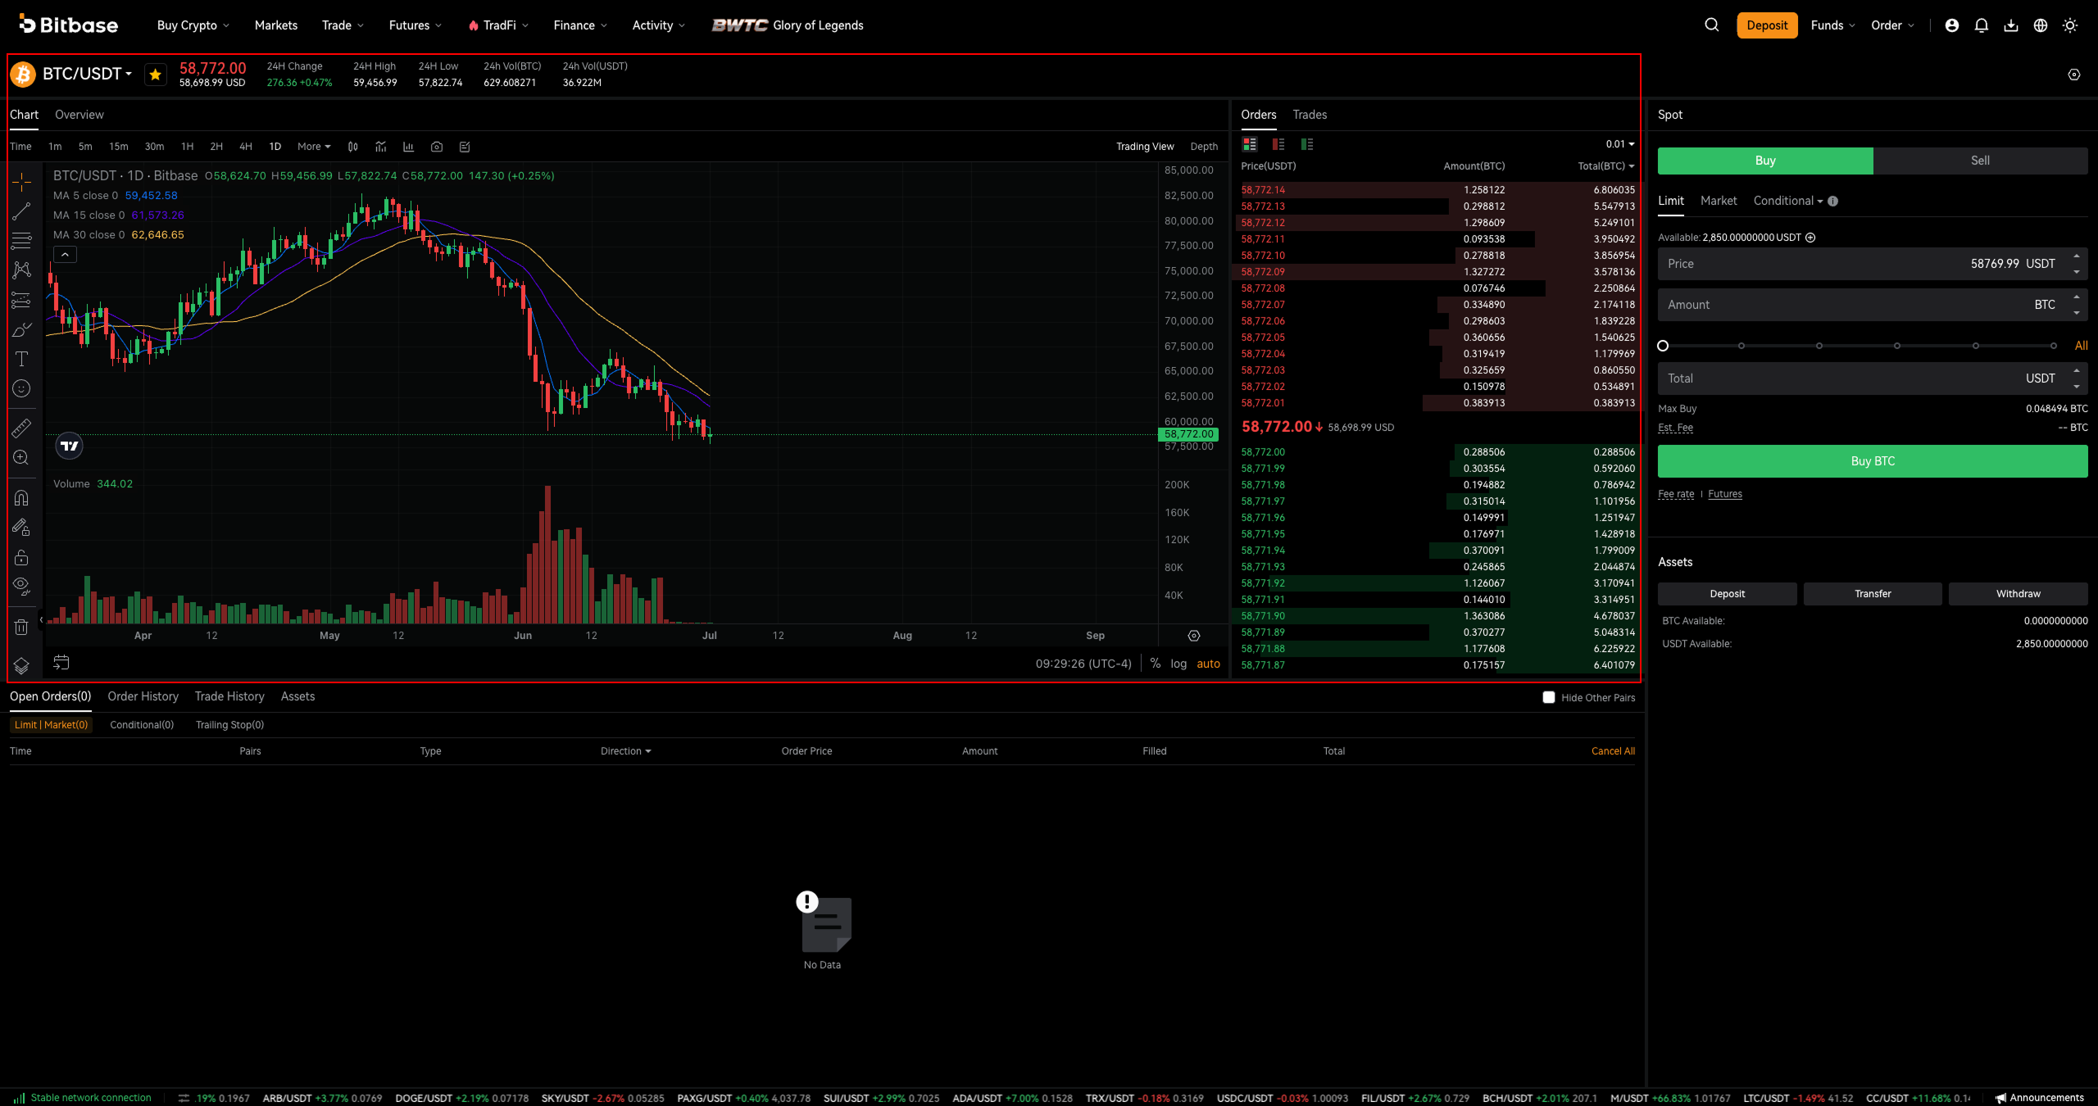Switch to the Sell side

pyautogui.click(x=1980, y=161)
